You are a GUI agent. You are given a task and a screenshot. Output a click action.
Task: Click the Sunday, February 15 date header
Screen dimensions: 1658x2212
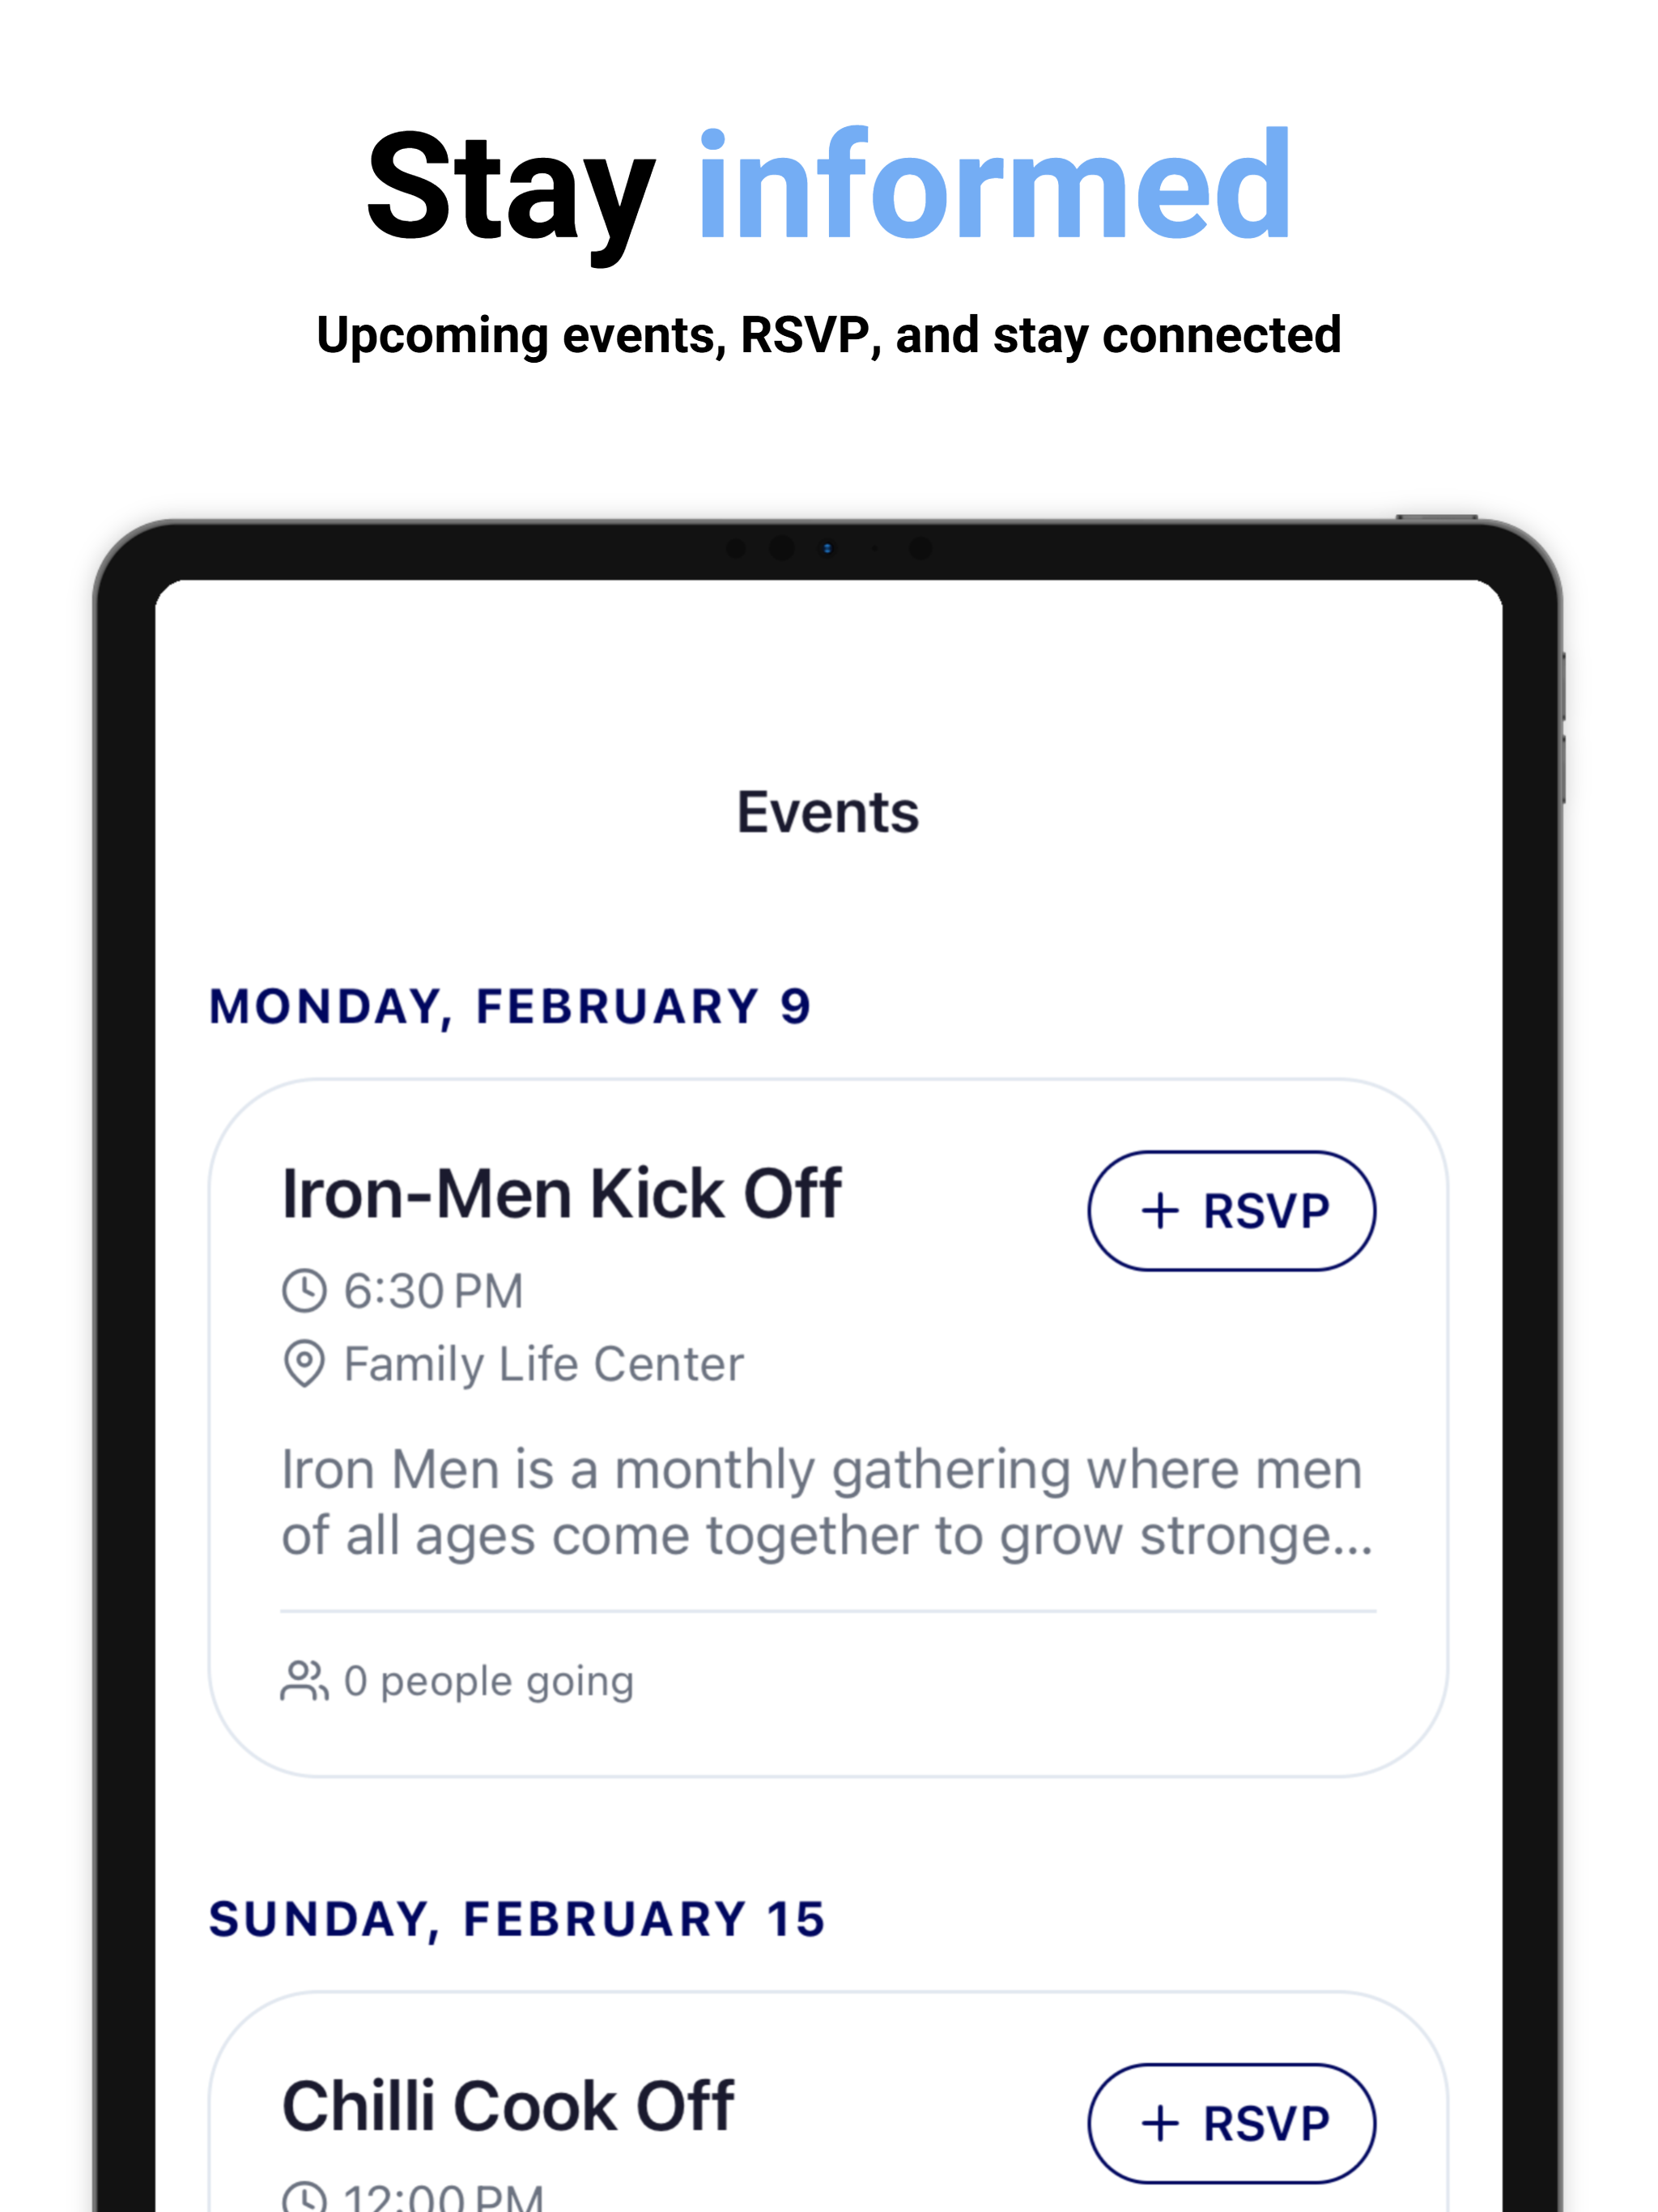pos(517,1919)
